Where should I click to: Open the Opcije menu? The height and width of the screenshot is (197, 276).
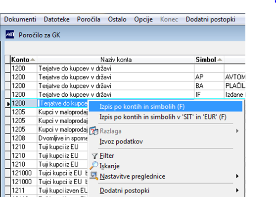point(143,19)
